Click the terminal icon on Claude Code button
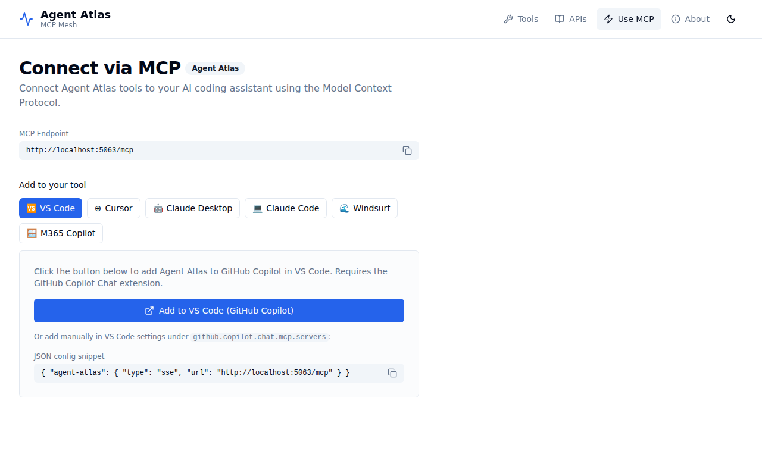762x476 pixels. pos(257,208)
